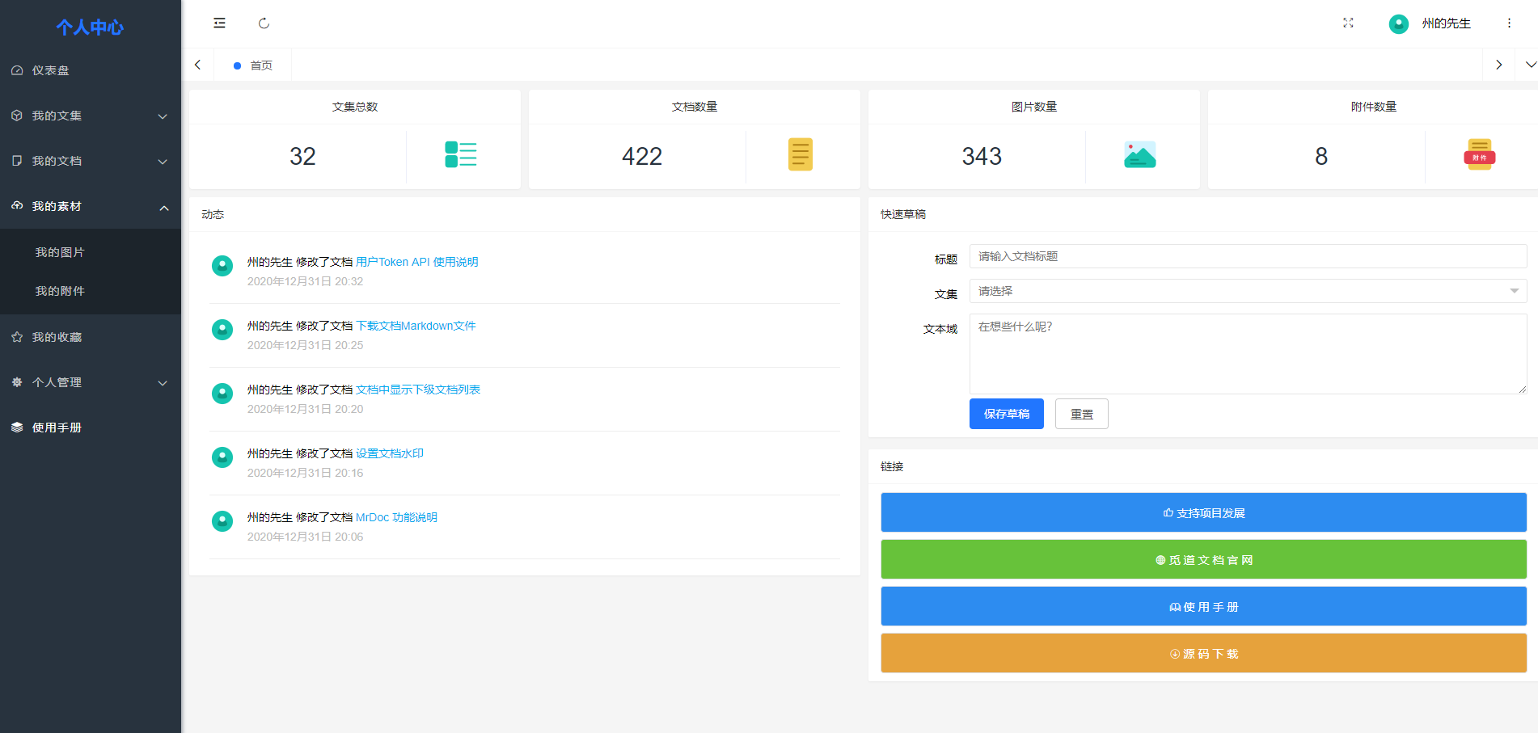Open document 用户Token API 使用说明

click(x=417, y=262)
